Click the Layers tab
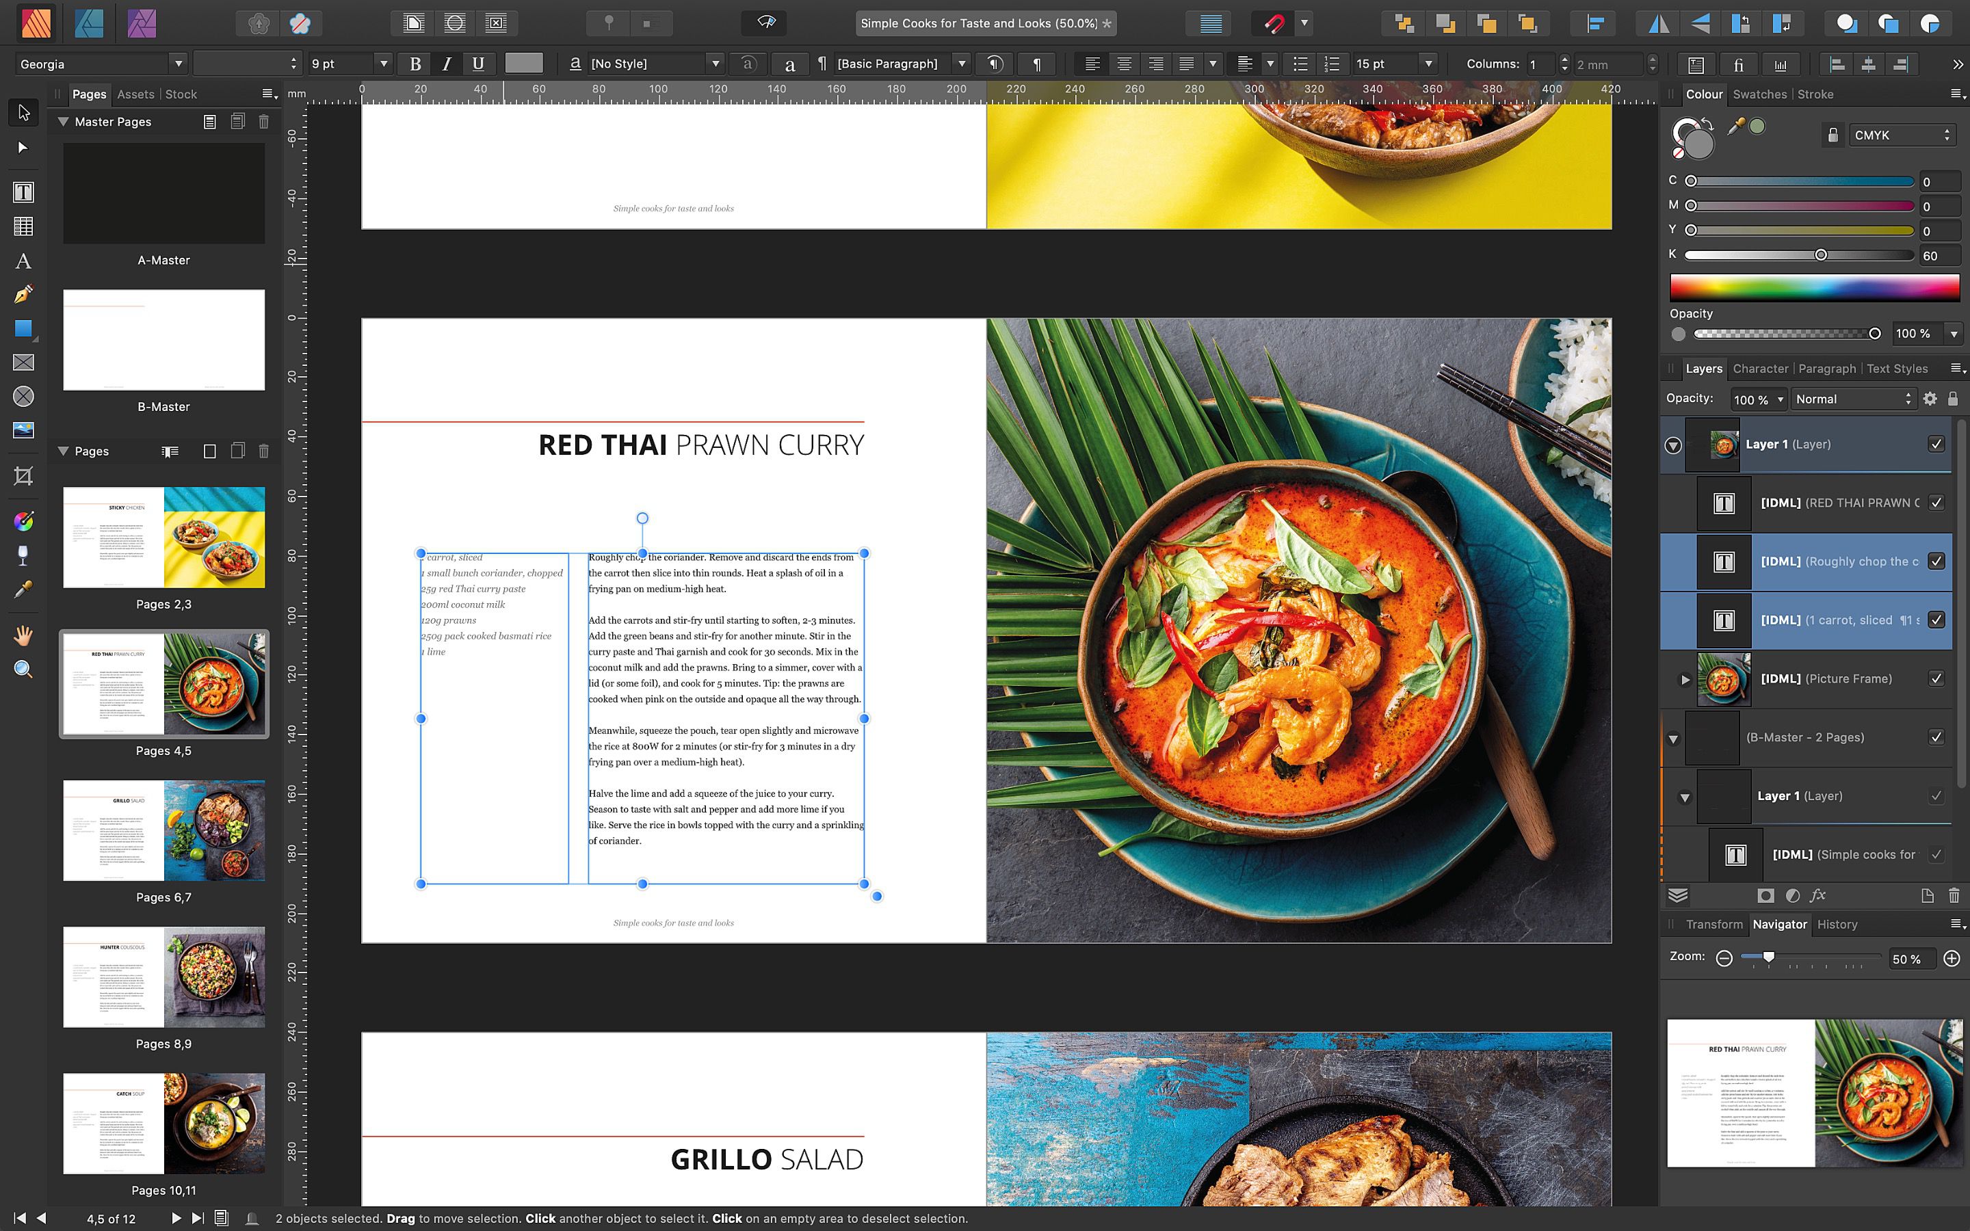The width and height of the screenshot is (1970, 1231). pyautogui.click(x=1702, y=369)
